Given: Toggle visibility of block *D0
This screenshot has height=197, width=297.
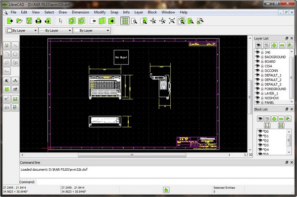Looking at the screenshot, I should pos(260,131).
